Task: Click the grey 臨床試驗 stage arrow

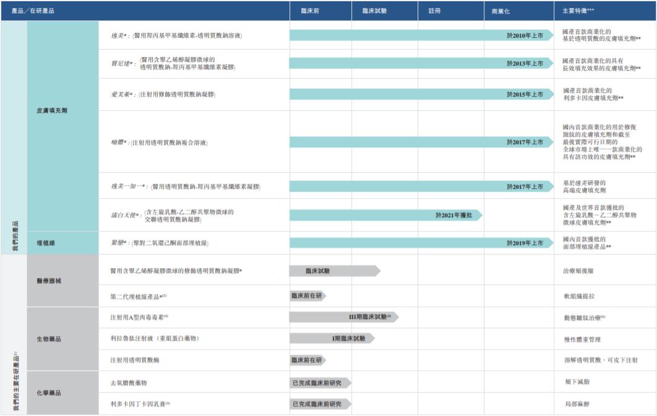Action: coord(335,271)
